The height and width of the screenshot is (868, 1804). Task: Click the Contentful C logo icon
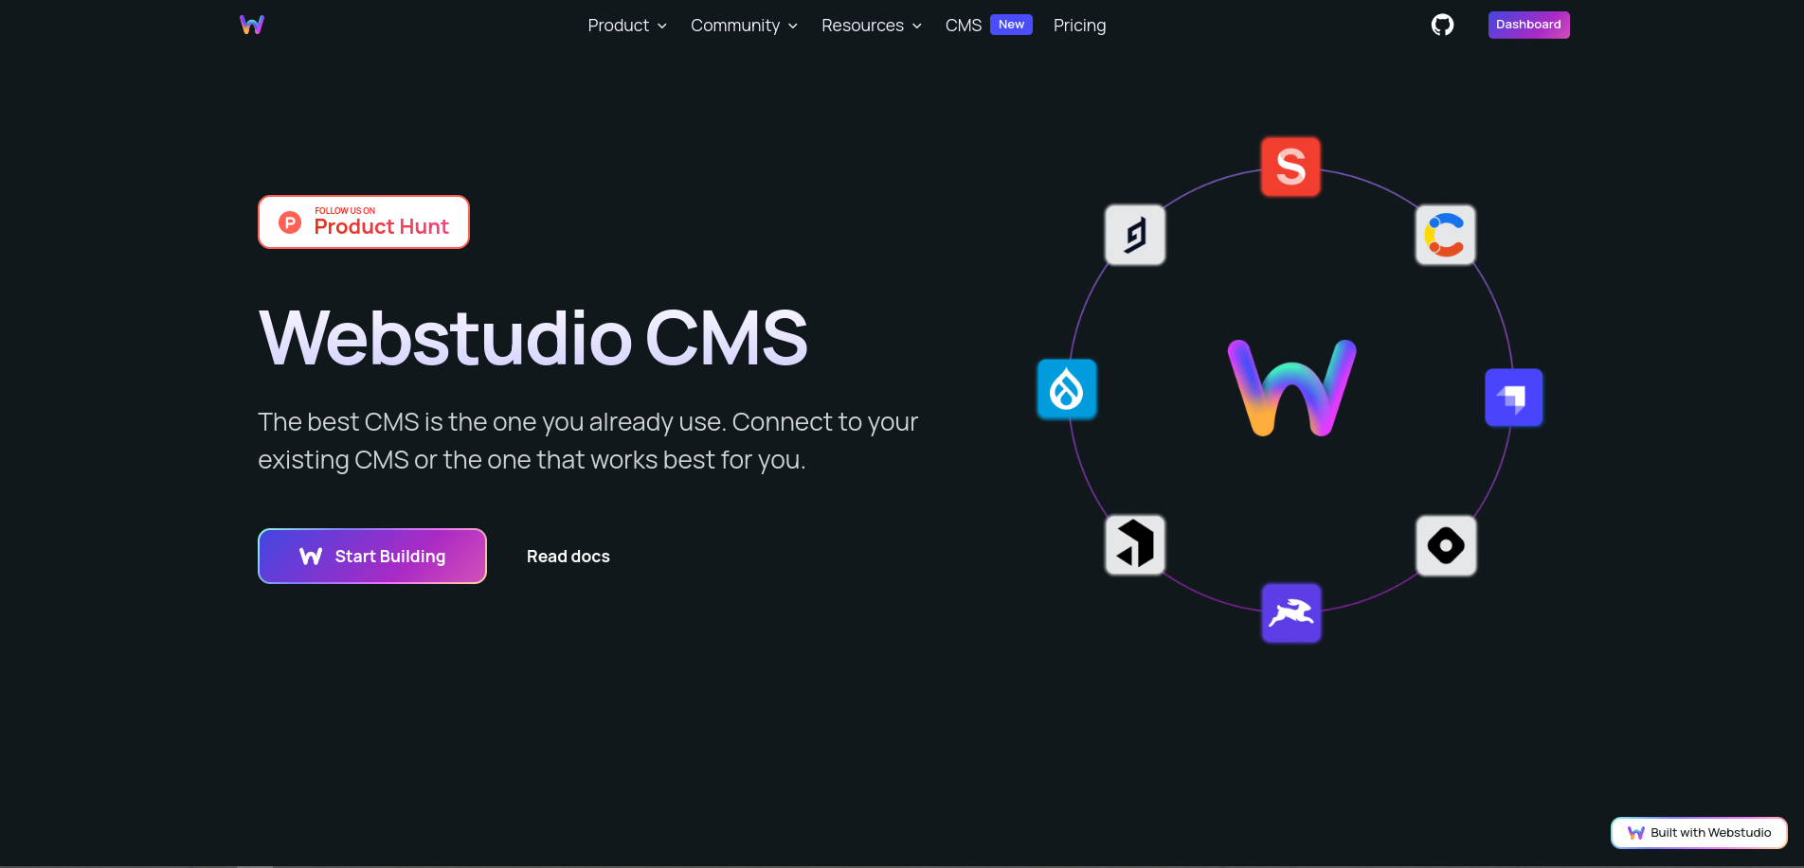1445,235
